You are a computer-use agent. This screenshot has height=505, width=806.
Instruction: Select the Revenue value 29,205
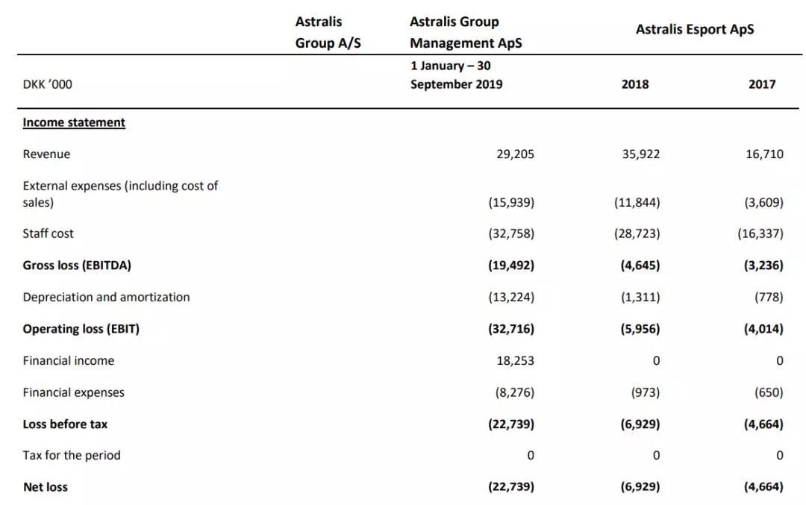pyautogui.click(x=515, y=154)
